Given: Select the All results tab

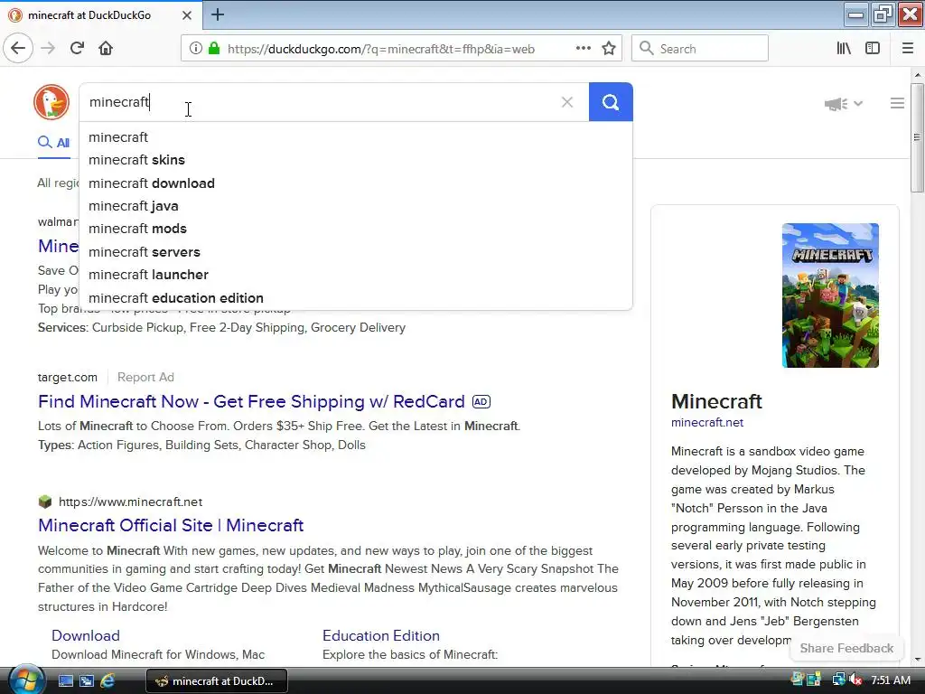Looking at the screenshot, I should tap(53, 142).
